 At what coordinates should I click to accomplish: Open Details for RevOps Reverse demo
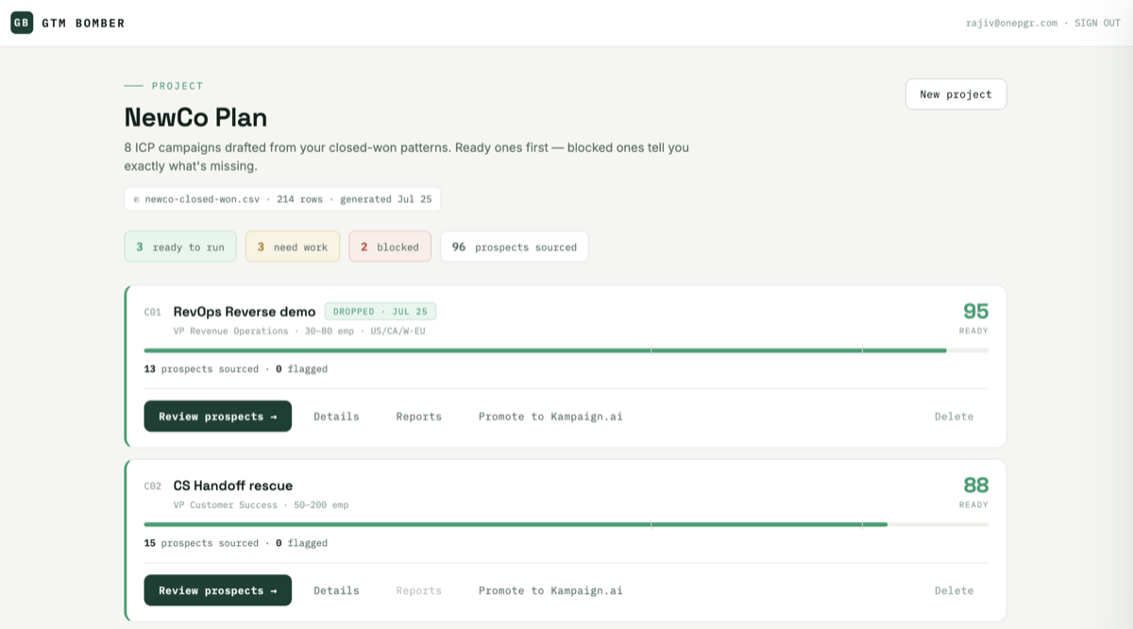[x=336, y=416]
